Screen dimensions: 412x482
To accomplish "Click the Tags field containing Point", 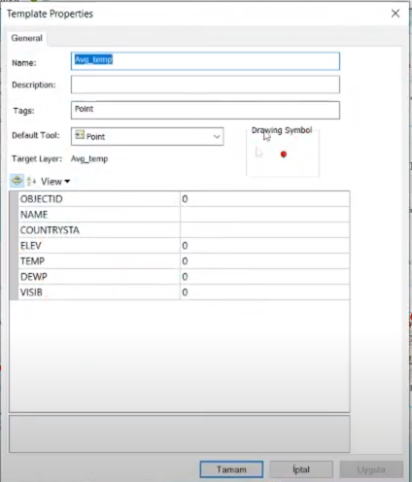I will tap(205, 110).
